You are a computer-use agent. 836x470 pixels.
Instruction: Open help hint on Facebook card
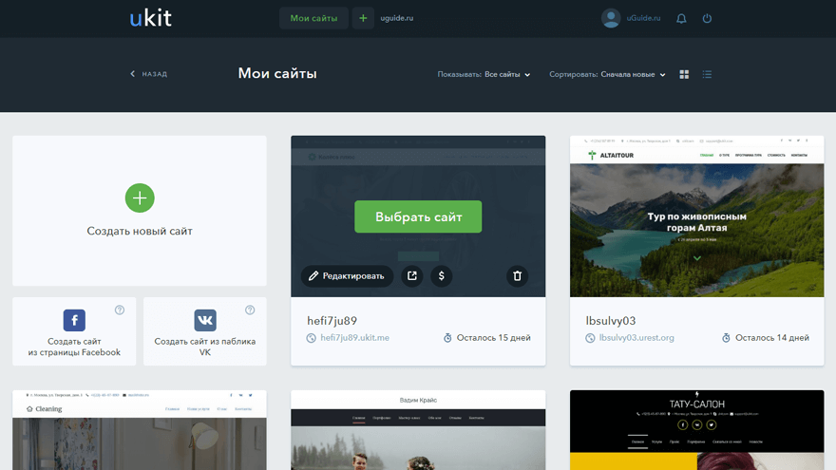[120, 310]
